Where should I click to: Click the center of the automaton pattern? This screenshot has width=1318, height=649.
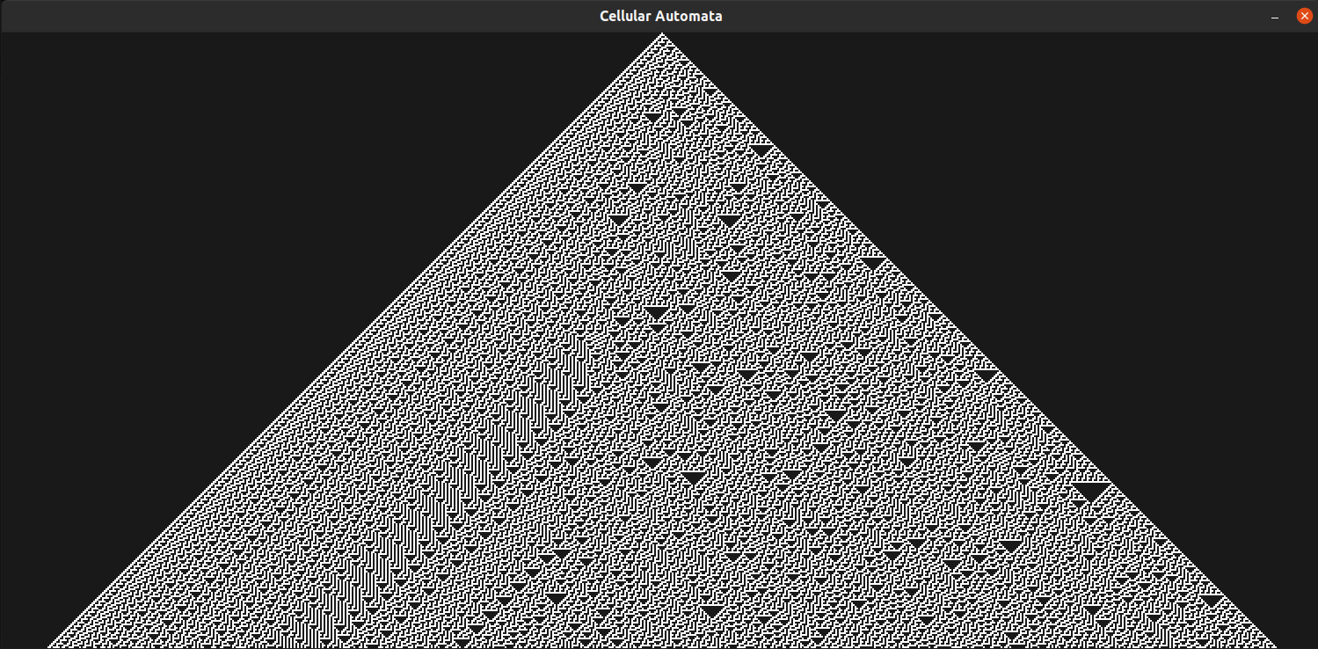(x=661, y=352)
